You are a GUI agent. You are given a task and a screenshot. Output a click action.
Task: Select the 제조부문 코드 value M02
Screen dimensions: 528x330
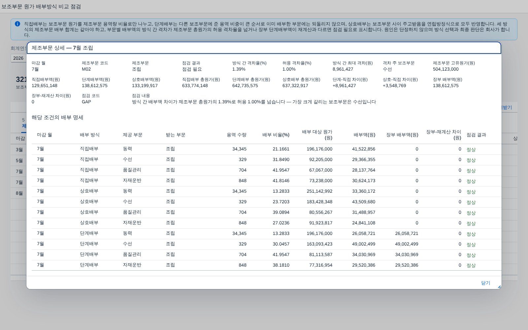(86, 69)
